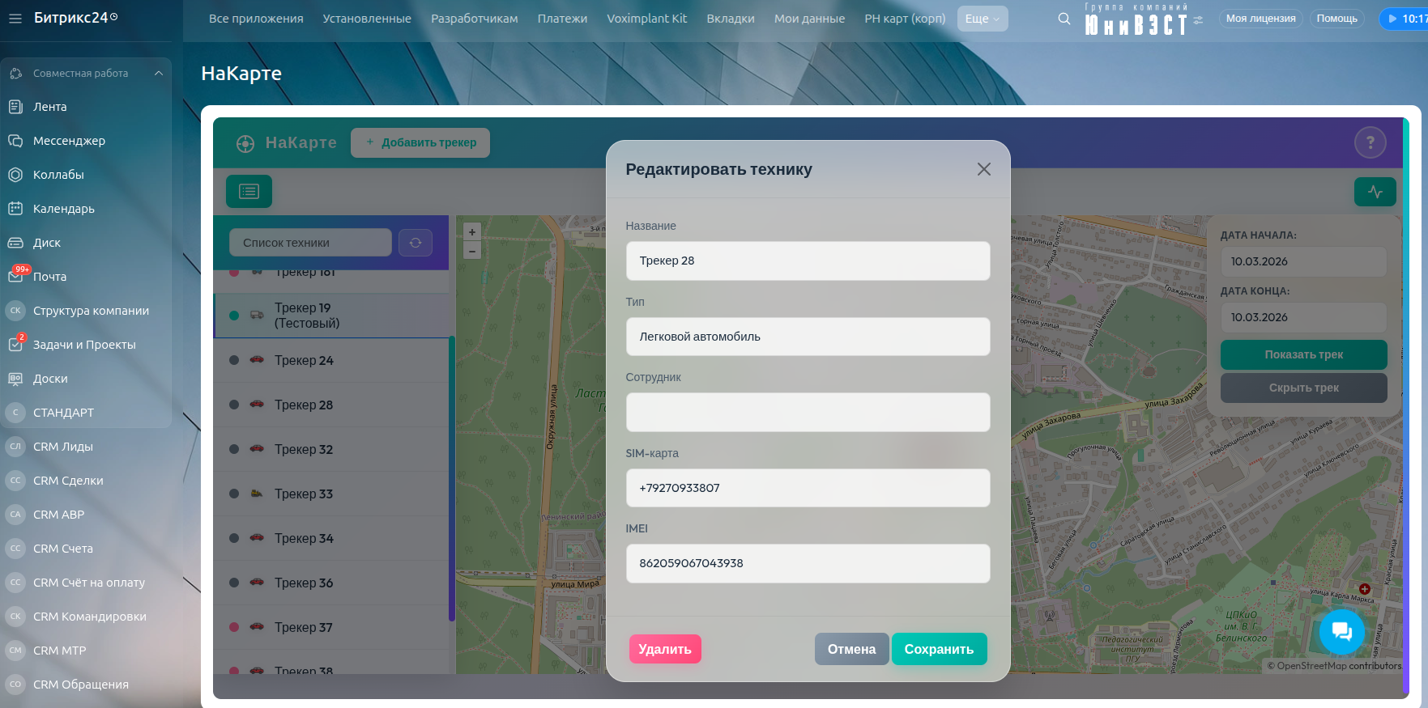This screenshot has height=708, width=1428.
Task: Click the Помощь button
Action: [1336, 19]
